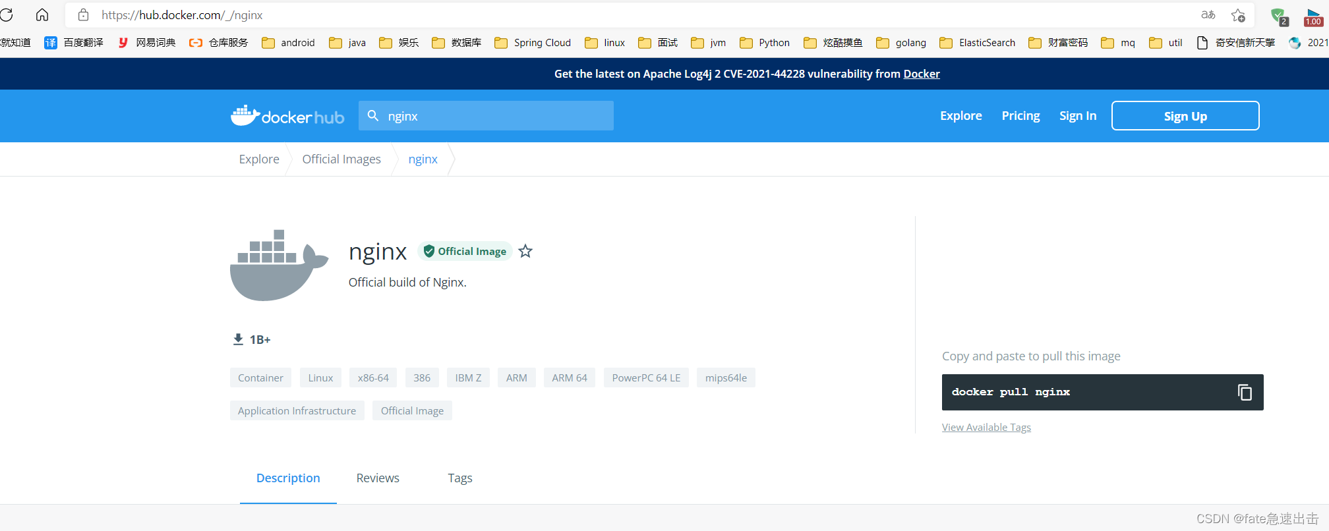Screen dimensions: 1329x531
Task: Switch to the Tags tab
Action: [x=460, y=478]
